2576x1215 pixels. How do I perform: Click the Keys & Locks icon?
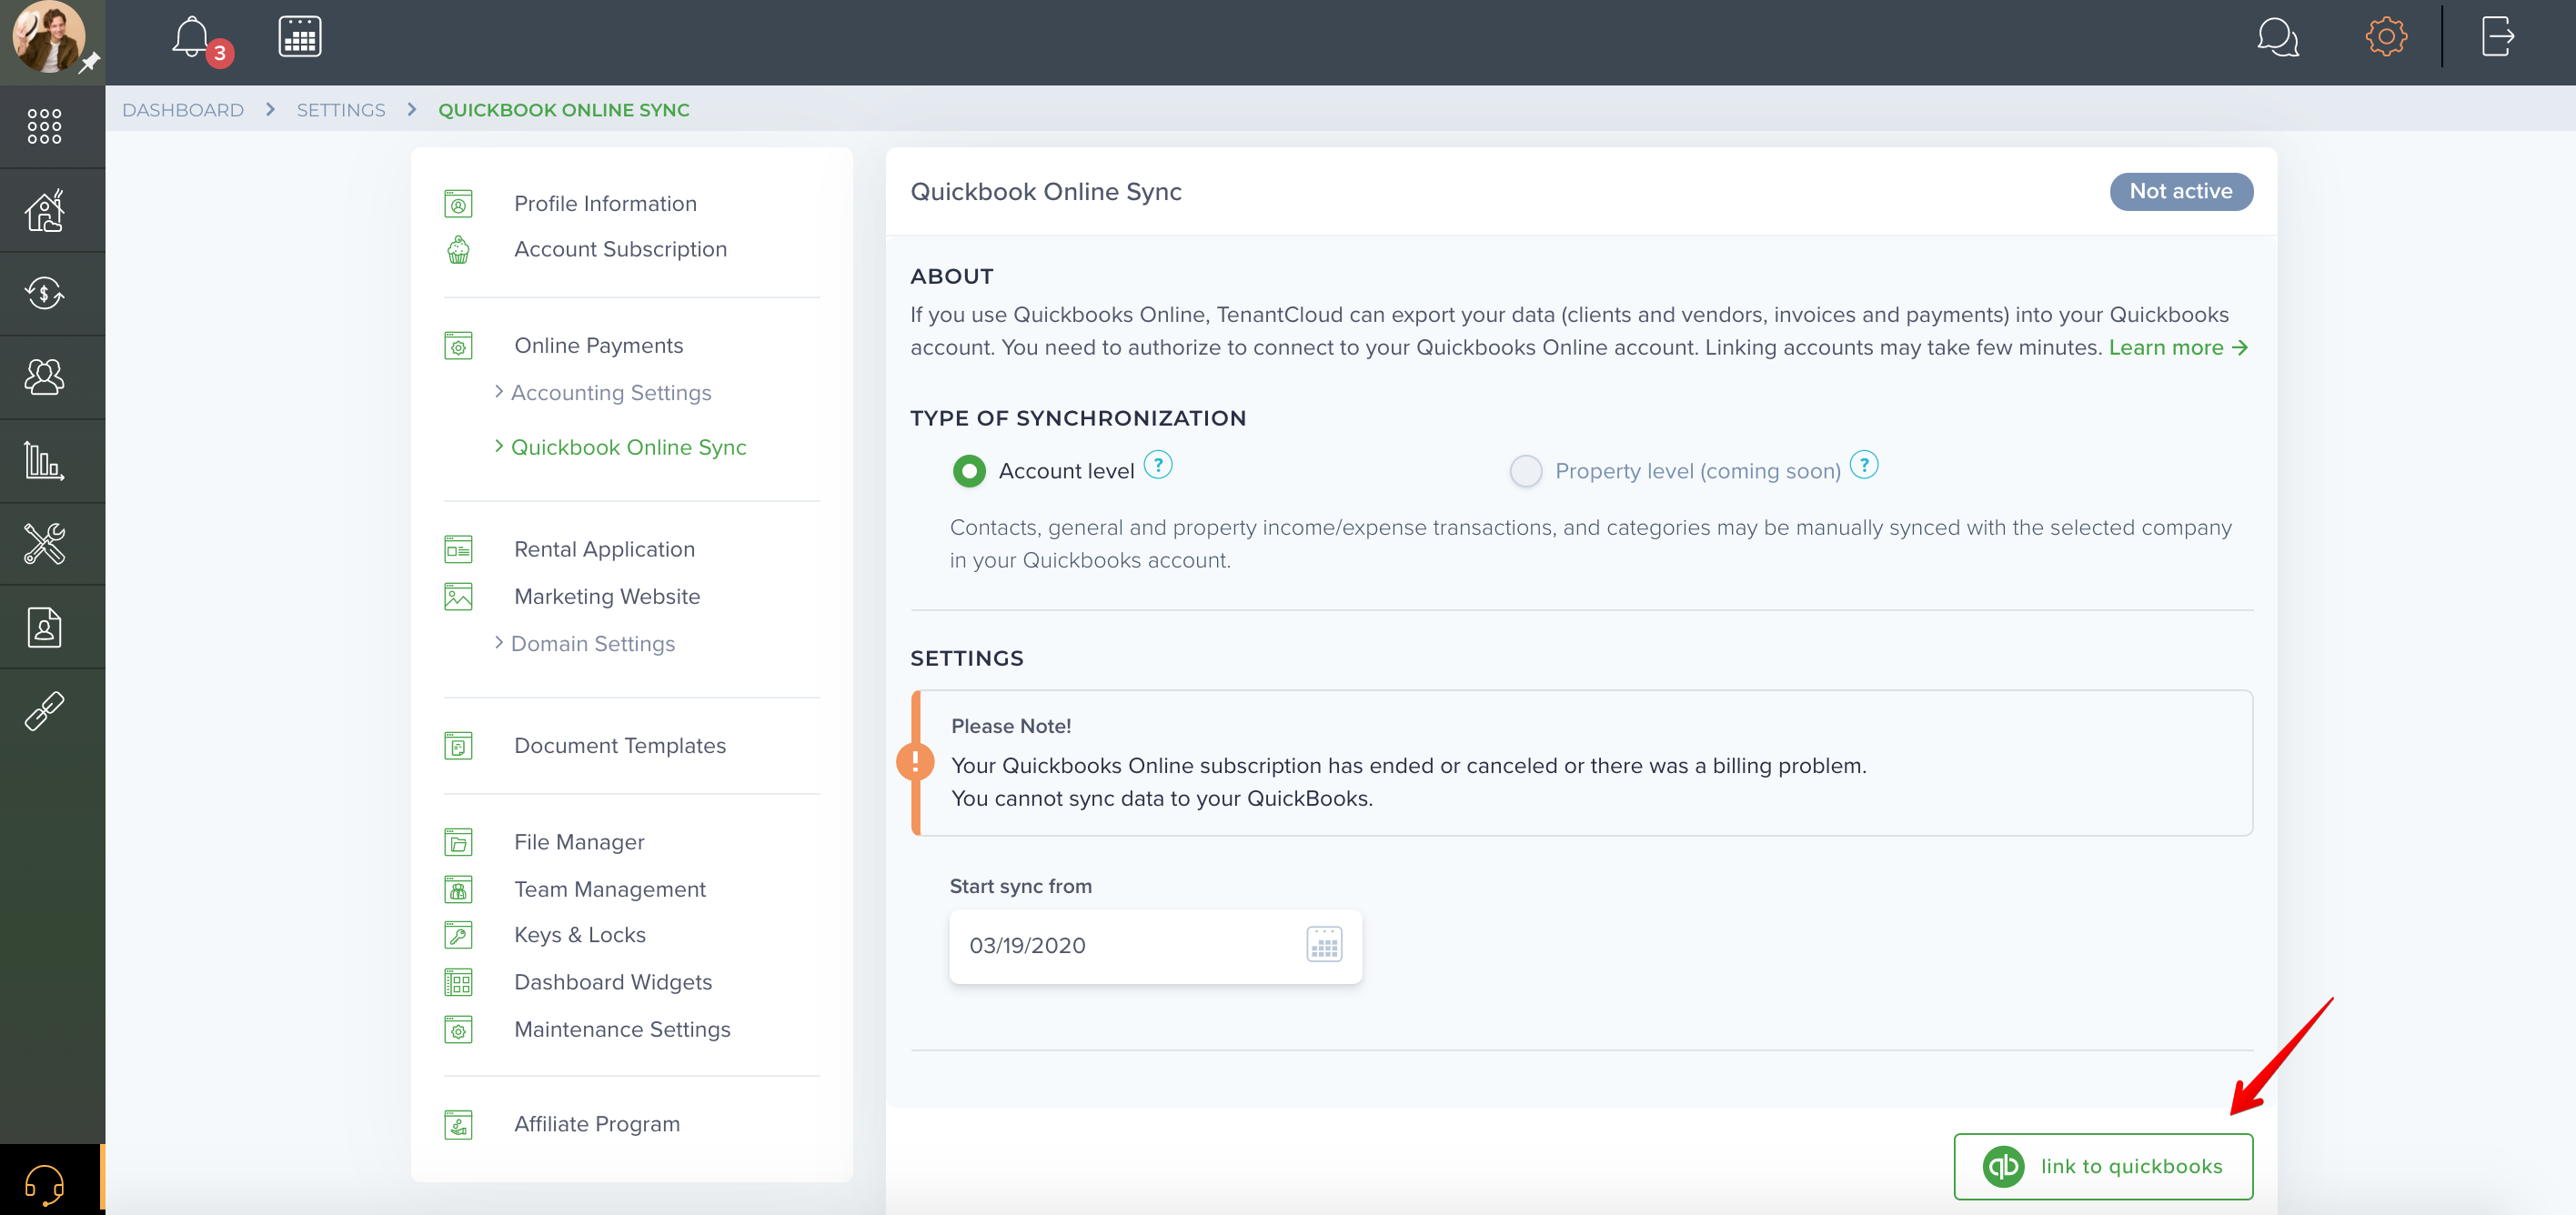pyautogui.click(x=458, y=936)
